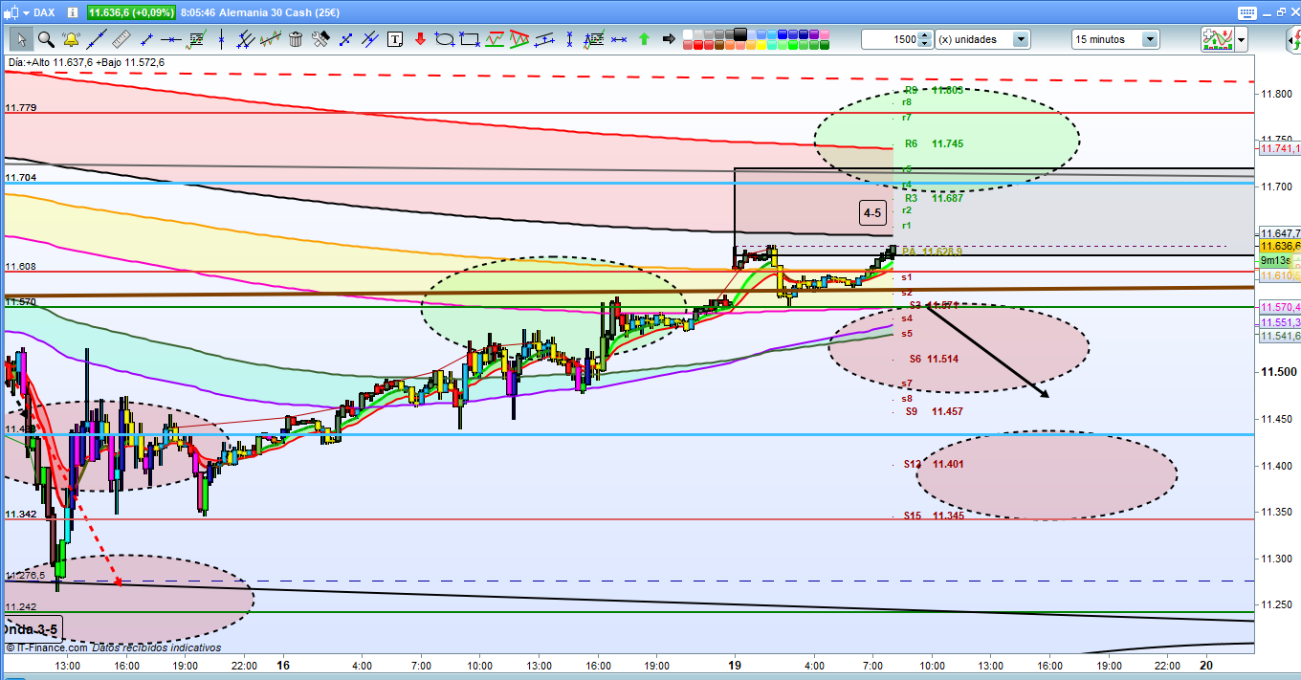Delete drawings with the trash can icon
Screen dimensions: 1301x680
(x=296, y=39)
